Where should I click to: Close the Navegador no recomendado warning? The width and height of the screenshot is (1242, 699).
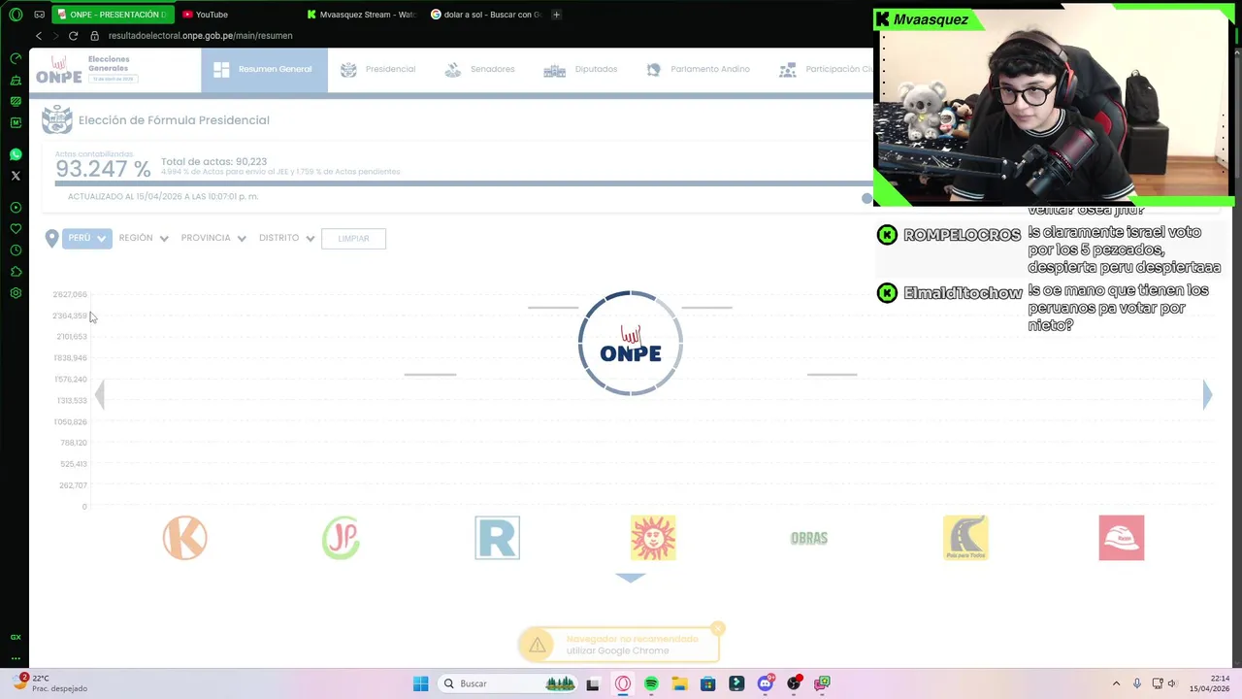[717, 628]
